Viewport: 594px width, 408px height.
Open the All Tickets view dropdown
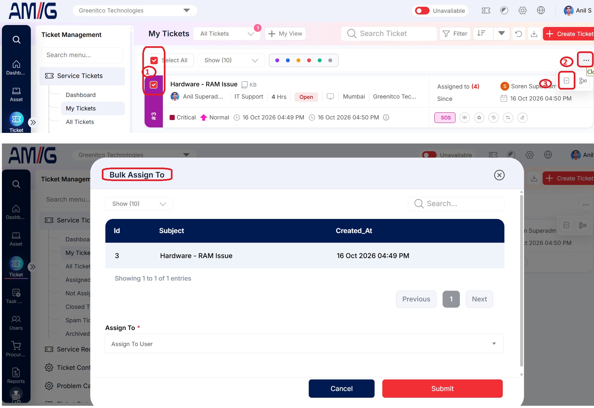point(227,34)
